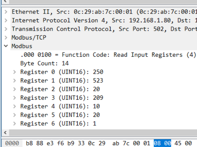Expand Register 3 (UINT16) entry
The image size is (197, 147).
15,98
